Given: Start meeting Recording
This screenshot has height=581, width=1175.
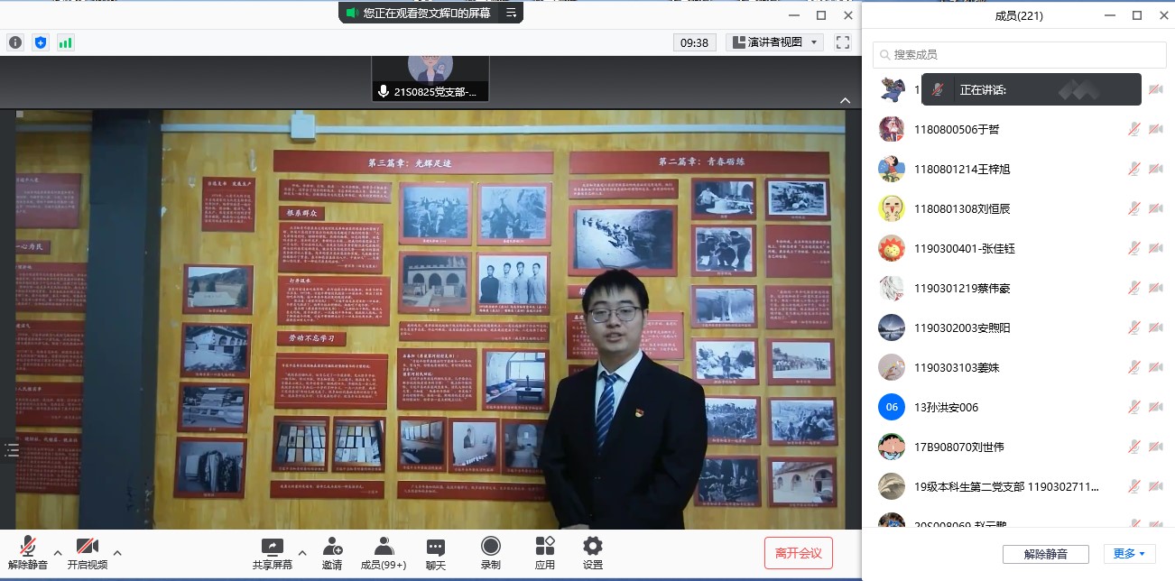Looking at the screenshot, I should (490, 553).
